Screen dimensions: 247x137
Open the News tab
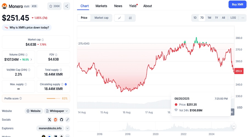(118, 6)
